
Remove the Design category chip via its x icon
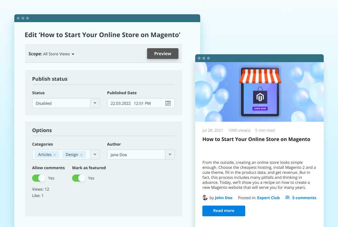(82, 155)
